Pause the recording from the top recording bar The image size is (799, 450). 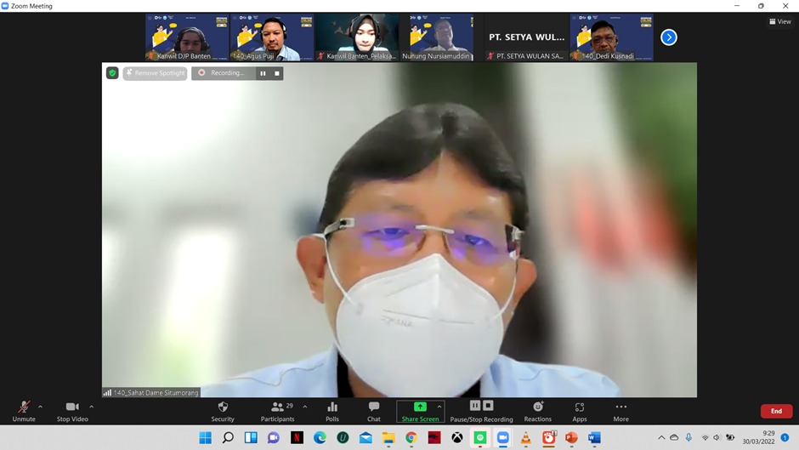(x=263, y=73)
